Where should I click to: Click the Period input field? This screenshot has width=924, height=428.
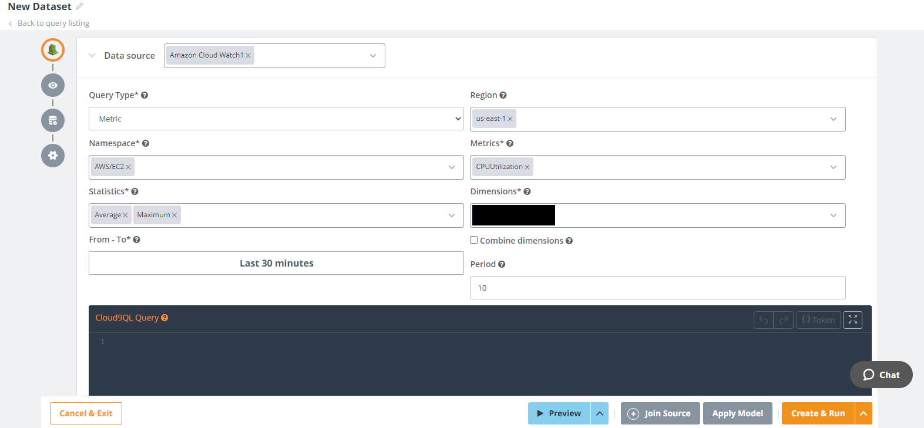point(657,288)
